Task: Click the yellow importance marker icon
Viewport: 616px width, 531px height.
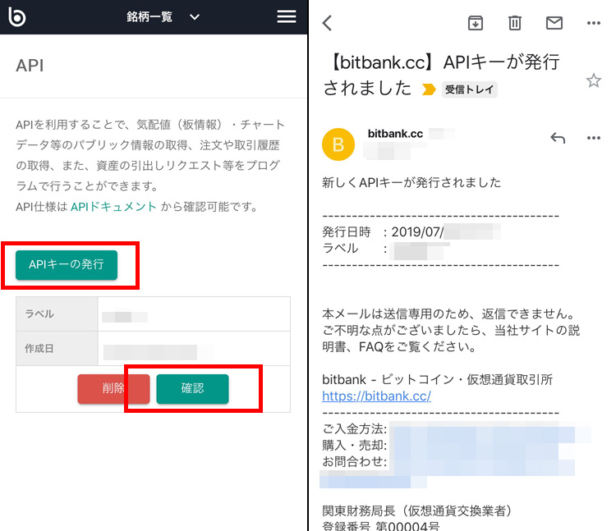Action: (429, 89)
